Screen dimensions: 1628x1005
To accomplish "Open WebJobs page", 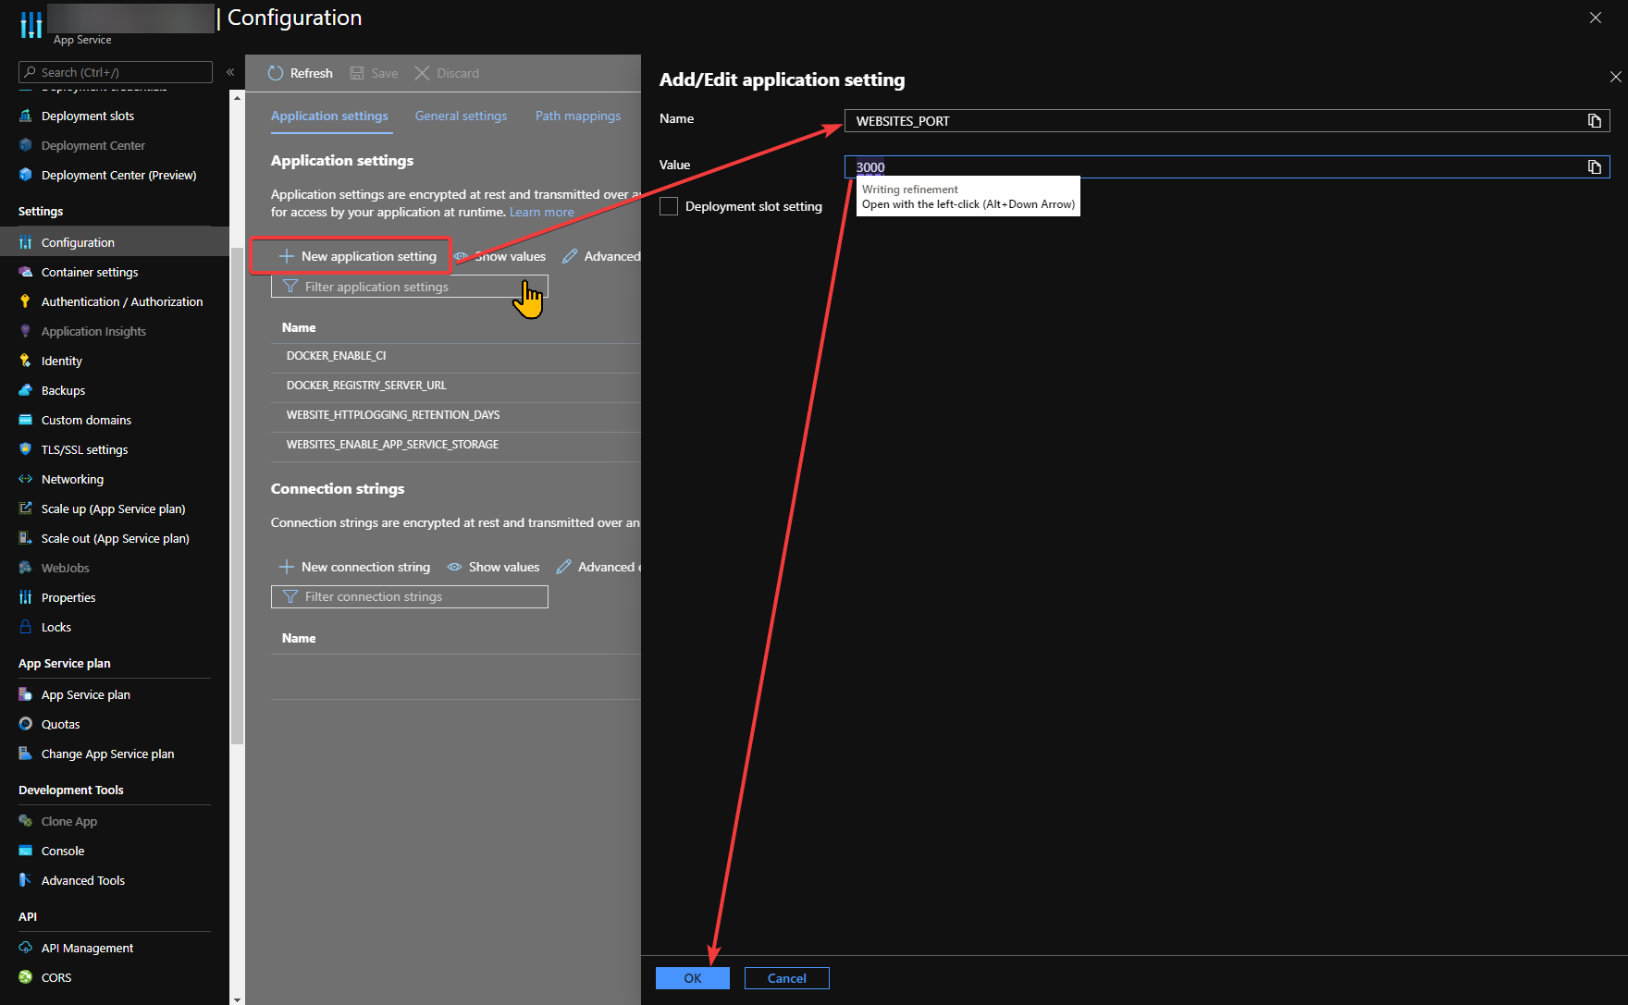I will click(x=65, y=568).
